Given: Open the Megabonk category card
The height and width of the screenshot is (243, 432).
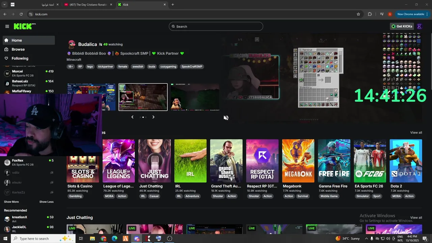Looking at the screenshot, I should tap(298, 161).
